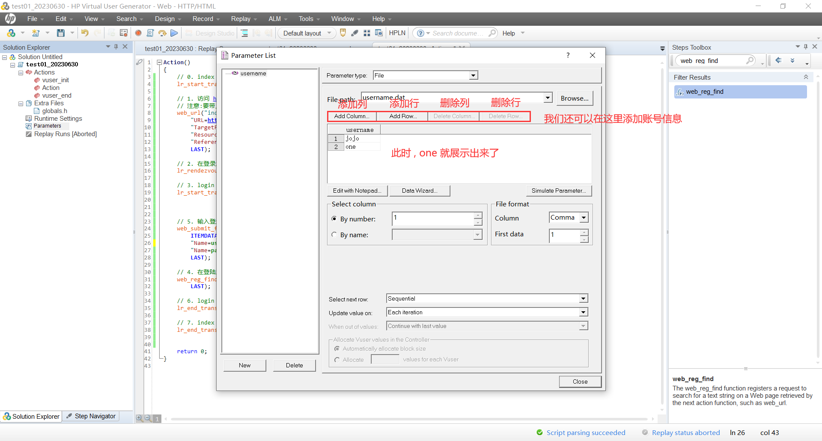The width and height of the screenshot is (822, 441).
Task: Click the Parameter List help question mark
Action: click(x=568, y=55)
